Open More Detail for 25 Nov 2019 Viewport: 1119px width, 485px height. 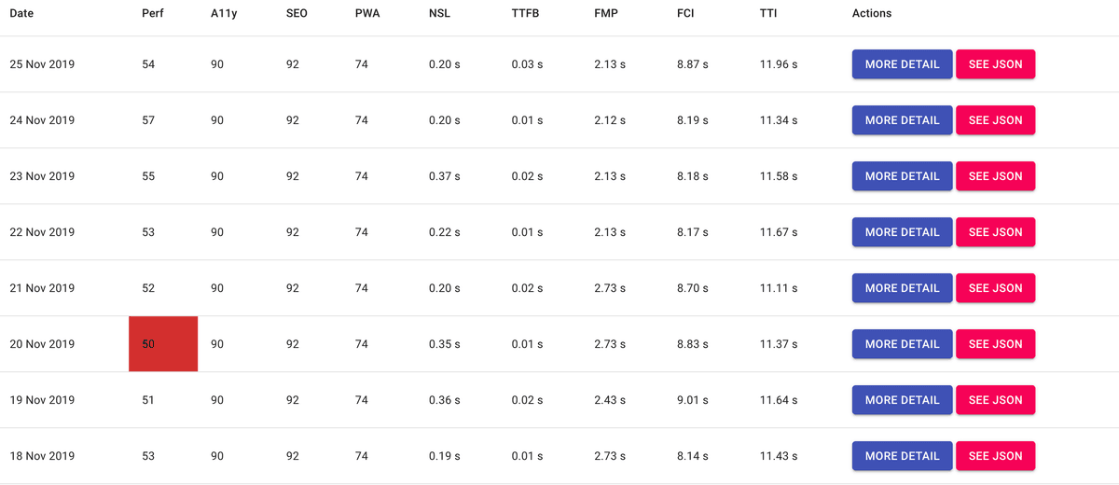tap(902, 64)
